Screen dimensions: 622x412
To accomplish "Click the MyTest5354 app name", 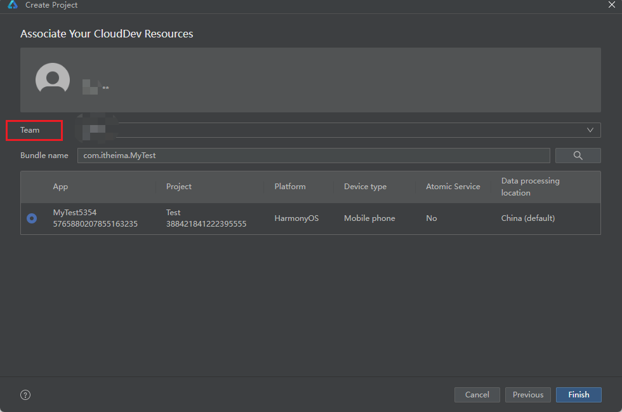I will click(75, 213).
